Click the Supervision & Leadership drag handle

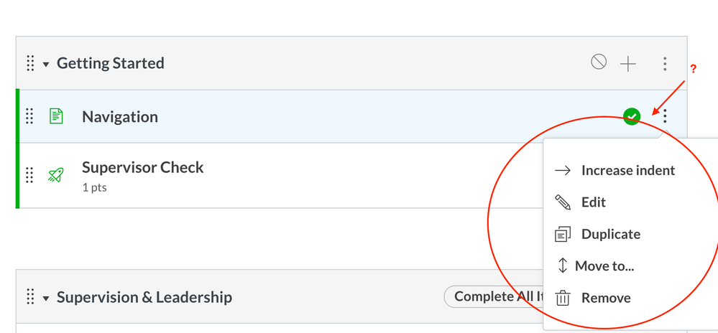pyautogui.click(x=30, y=296)
